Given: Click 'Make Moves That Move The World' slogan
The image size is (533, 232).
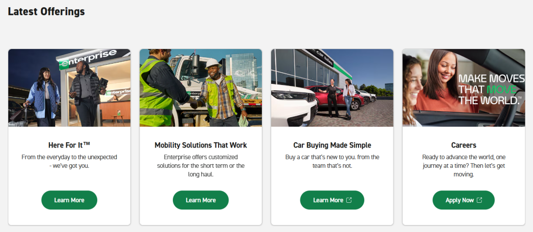Looking at the screenshot, I should coord(491,90).
